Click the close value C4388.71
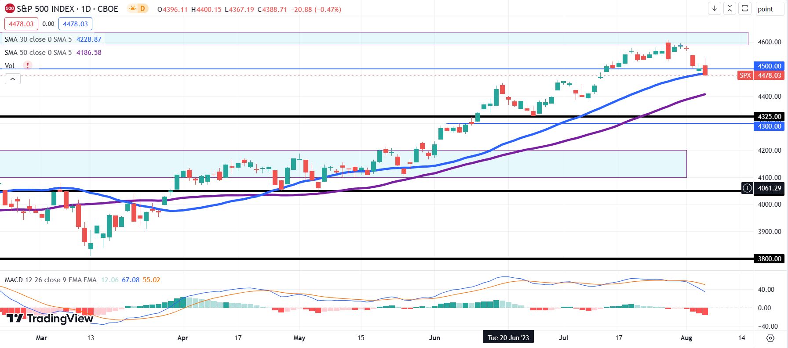Image resolution: width=788 pixels, height=348 pixels. pyautogui.click(x=272, y=9)
